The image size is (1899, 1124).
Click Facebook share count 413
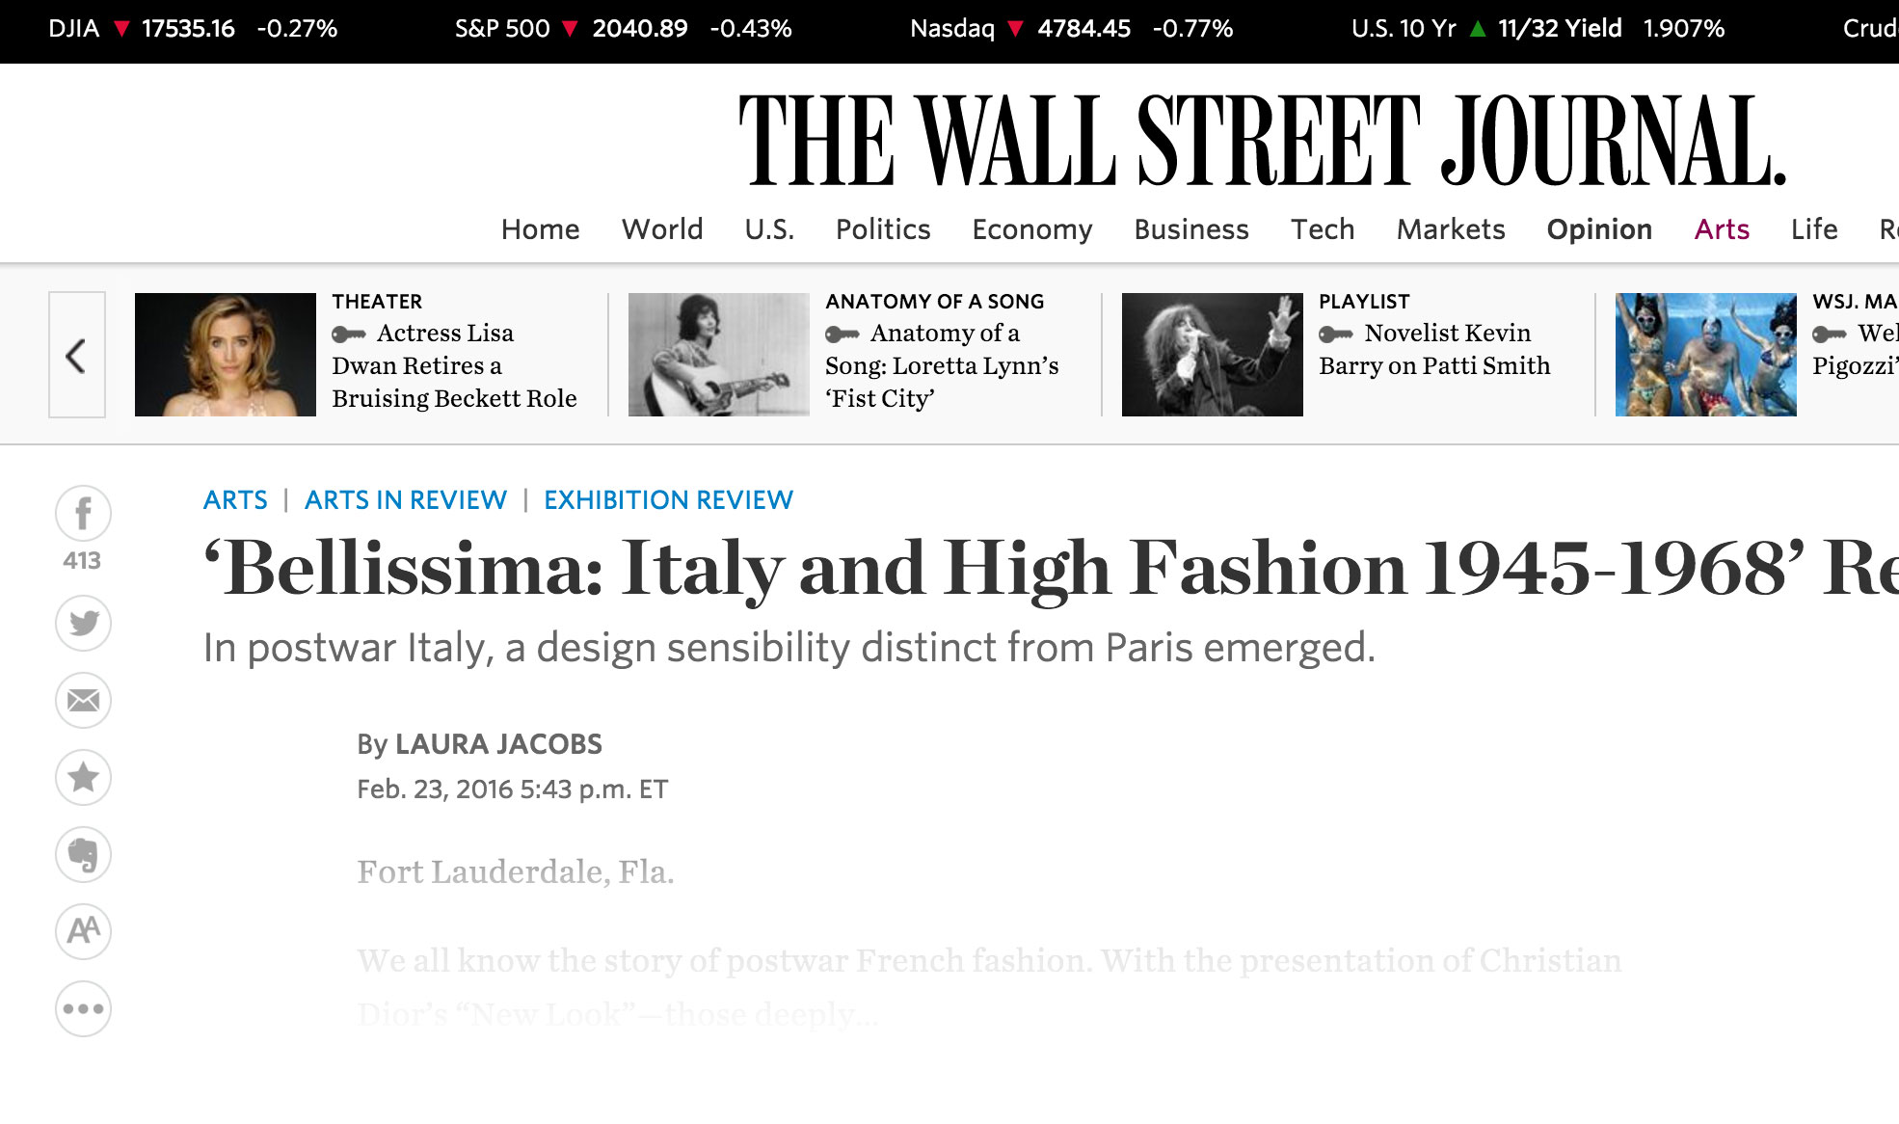point(82,561)
